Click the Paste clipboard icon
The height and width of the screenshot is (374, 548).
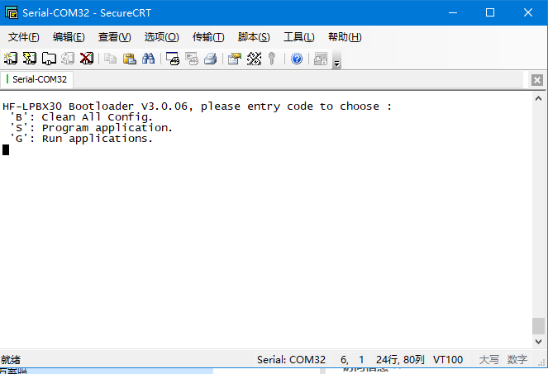(x=130, y=59)
